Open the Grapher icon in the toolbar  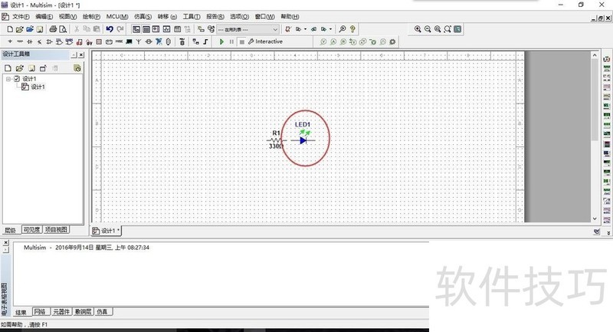coord(166,29)
